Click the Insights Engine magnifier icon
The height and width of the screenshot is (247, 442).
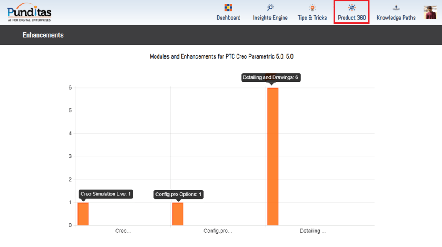pyautogui.click(x=270, y=7)
